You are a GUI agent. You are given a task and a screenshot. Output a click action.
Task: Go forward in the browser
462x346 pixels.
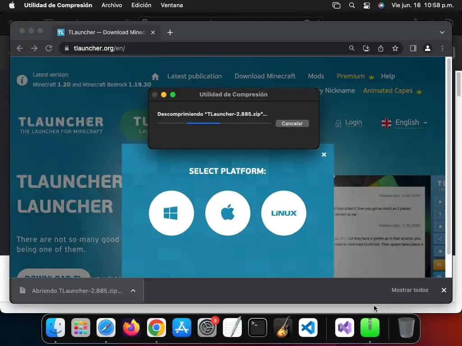click(34, 48)
